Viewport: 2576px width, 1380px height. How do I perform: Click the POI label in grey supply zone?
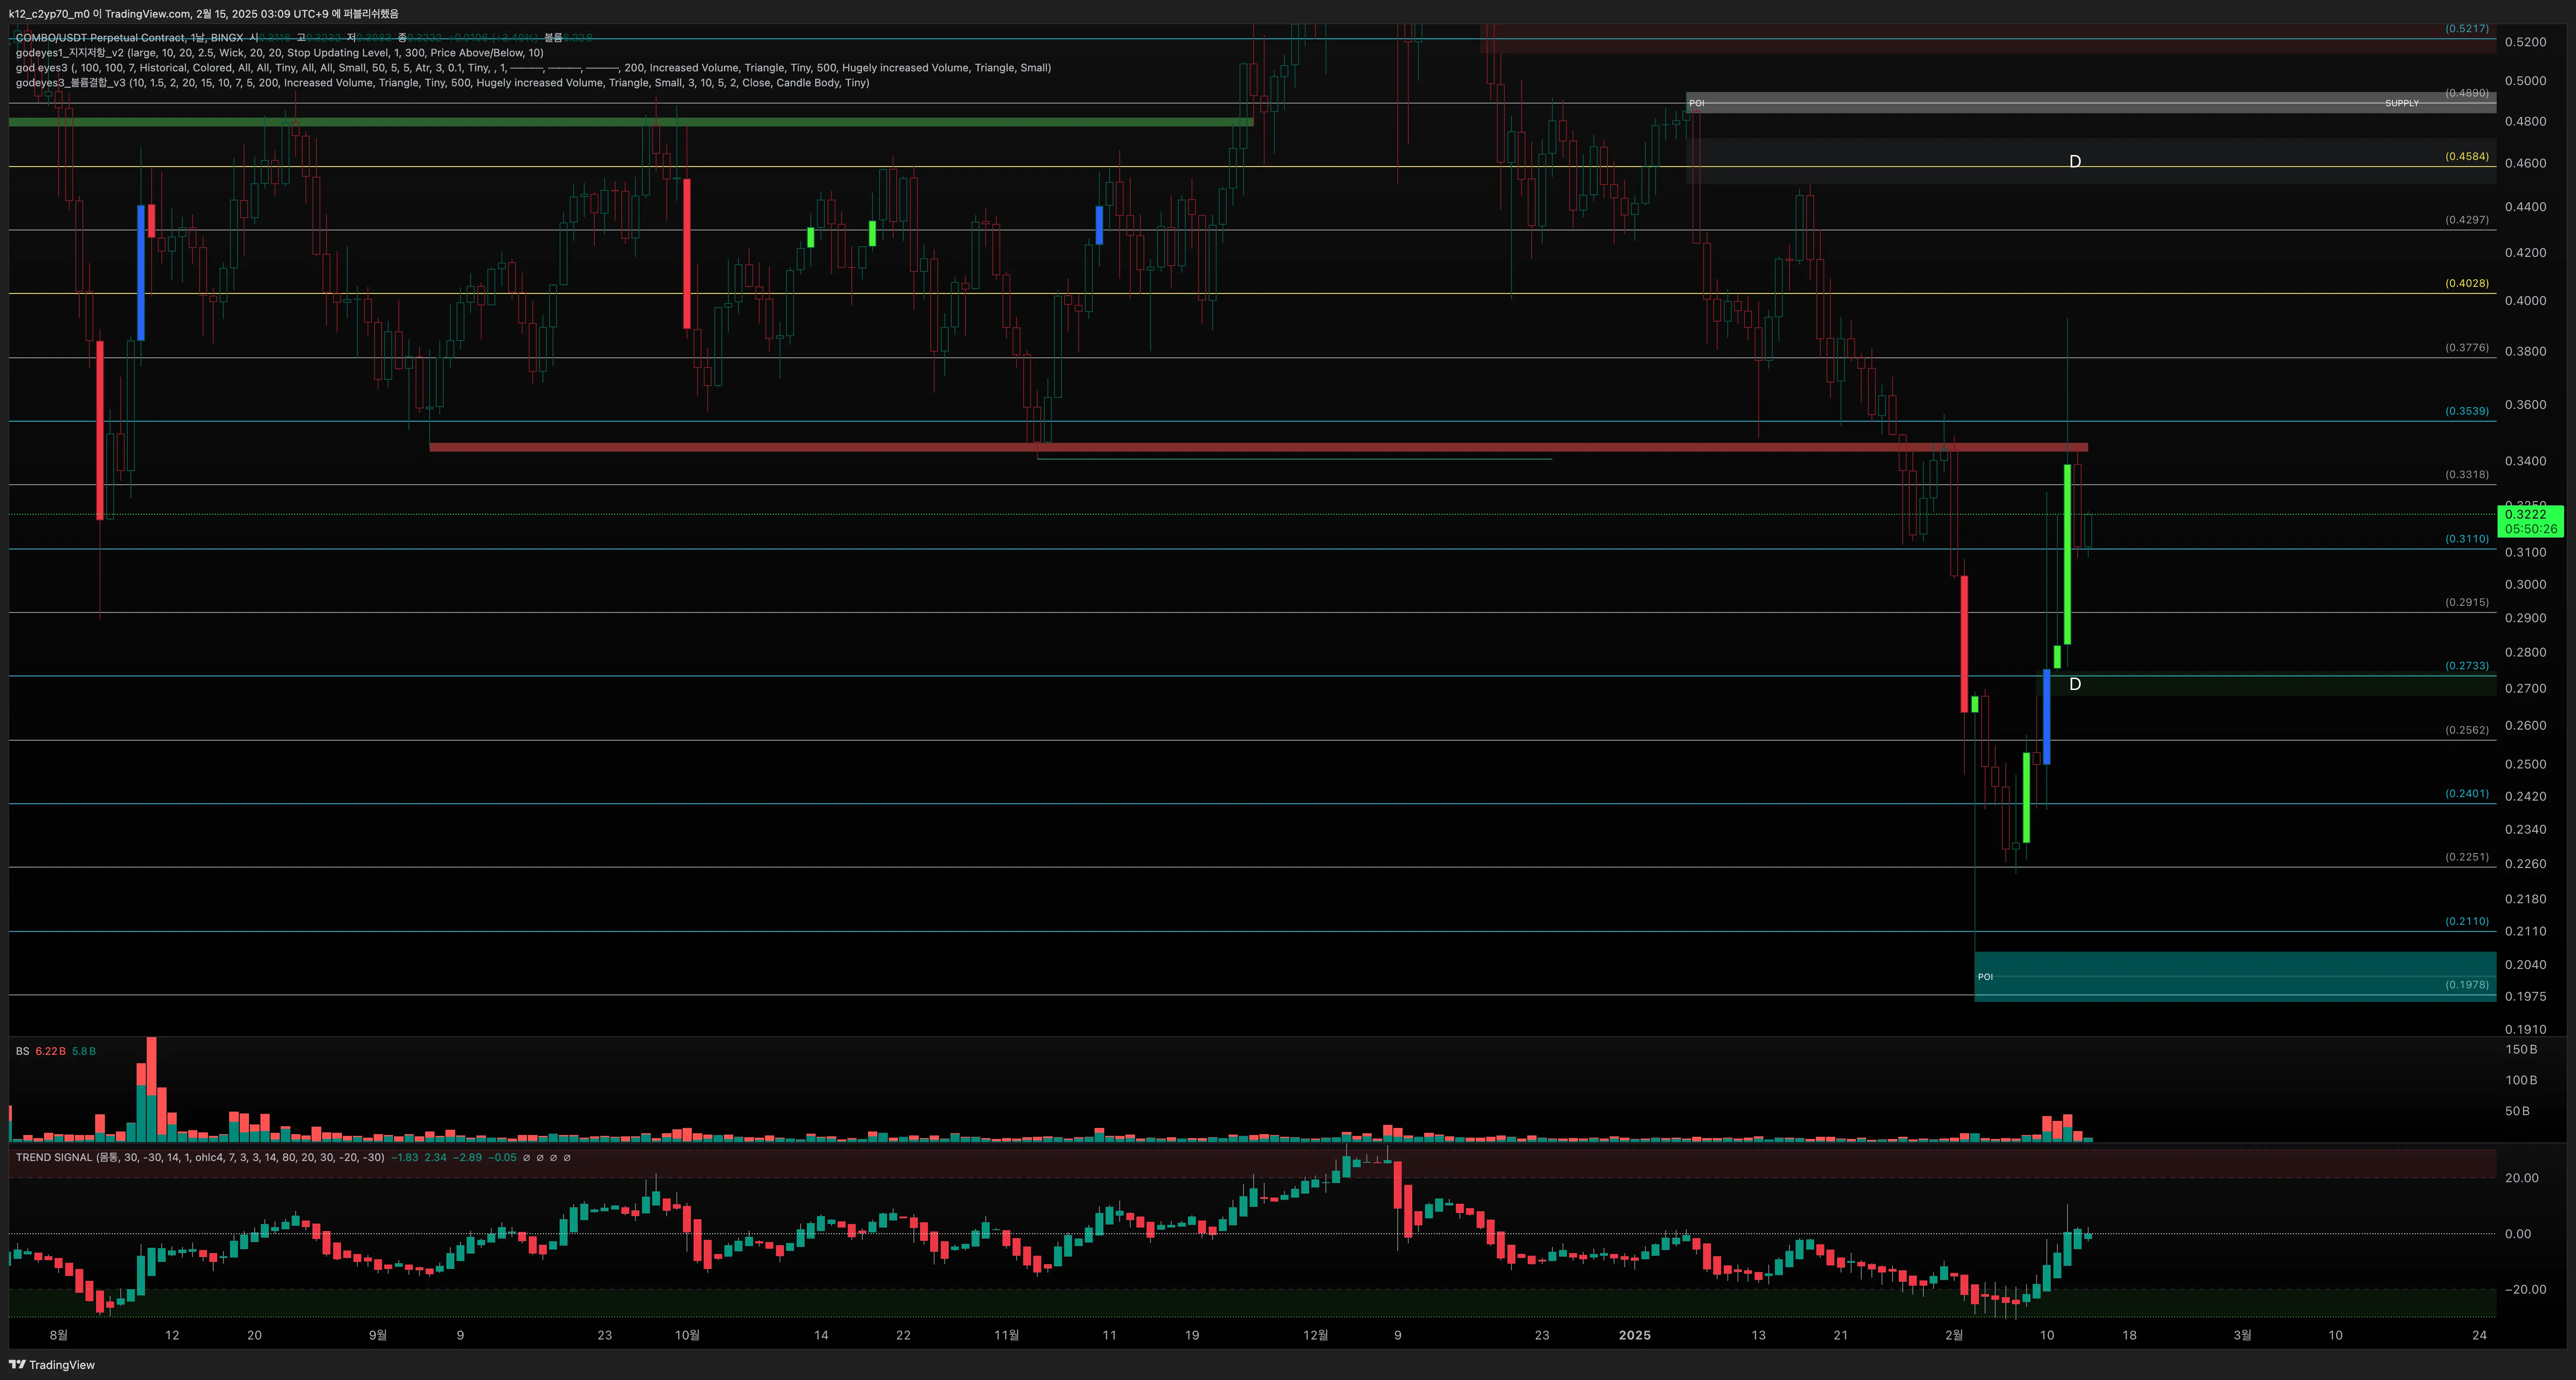pos(1696,103)
